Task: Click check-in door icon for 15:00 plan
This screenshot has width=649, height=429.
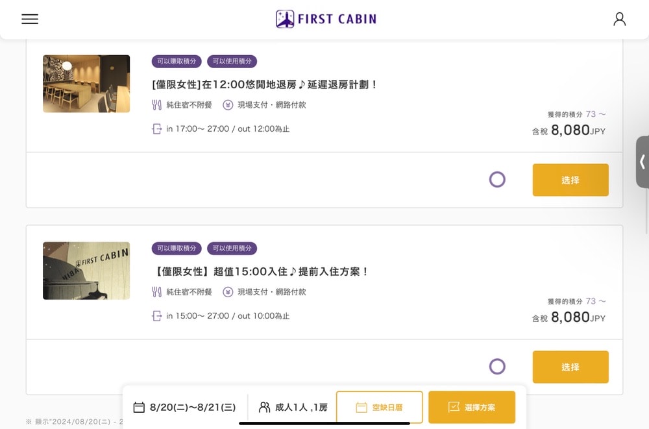Action: click(x=156, y=316)
